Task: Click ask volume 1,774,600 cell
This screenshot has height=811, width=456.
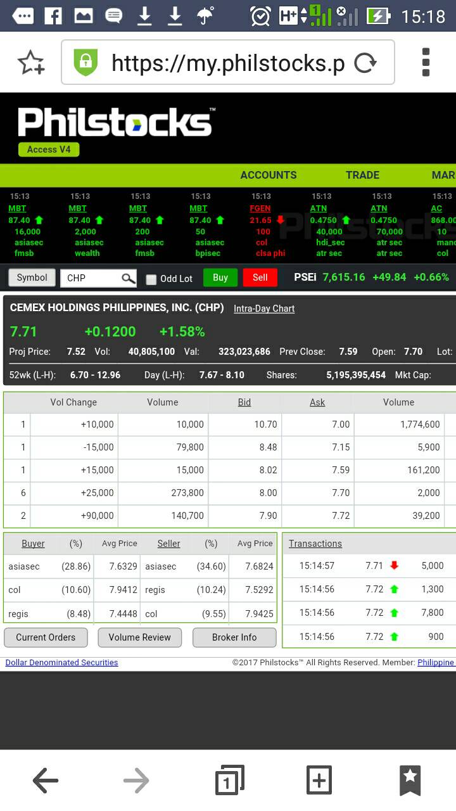Action: point(399,425)
